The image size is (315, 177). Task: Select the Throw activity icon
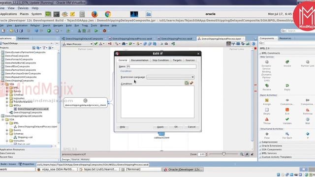pos(267,119)
